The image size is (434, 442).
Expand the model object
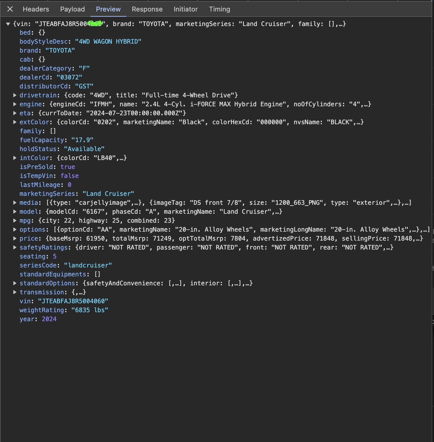tap(15, 211)
